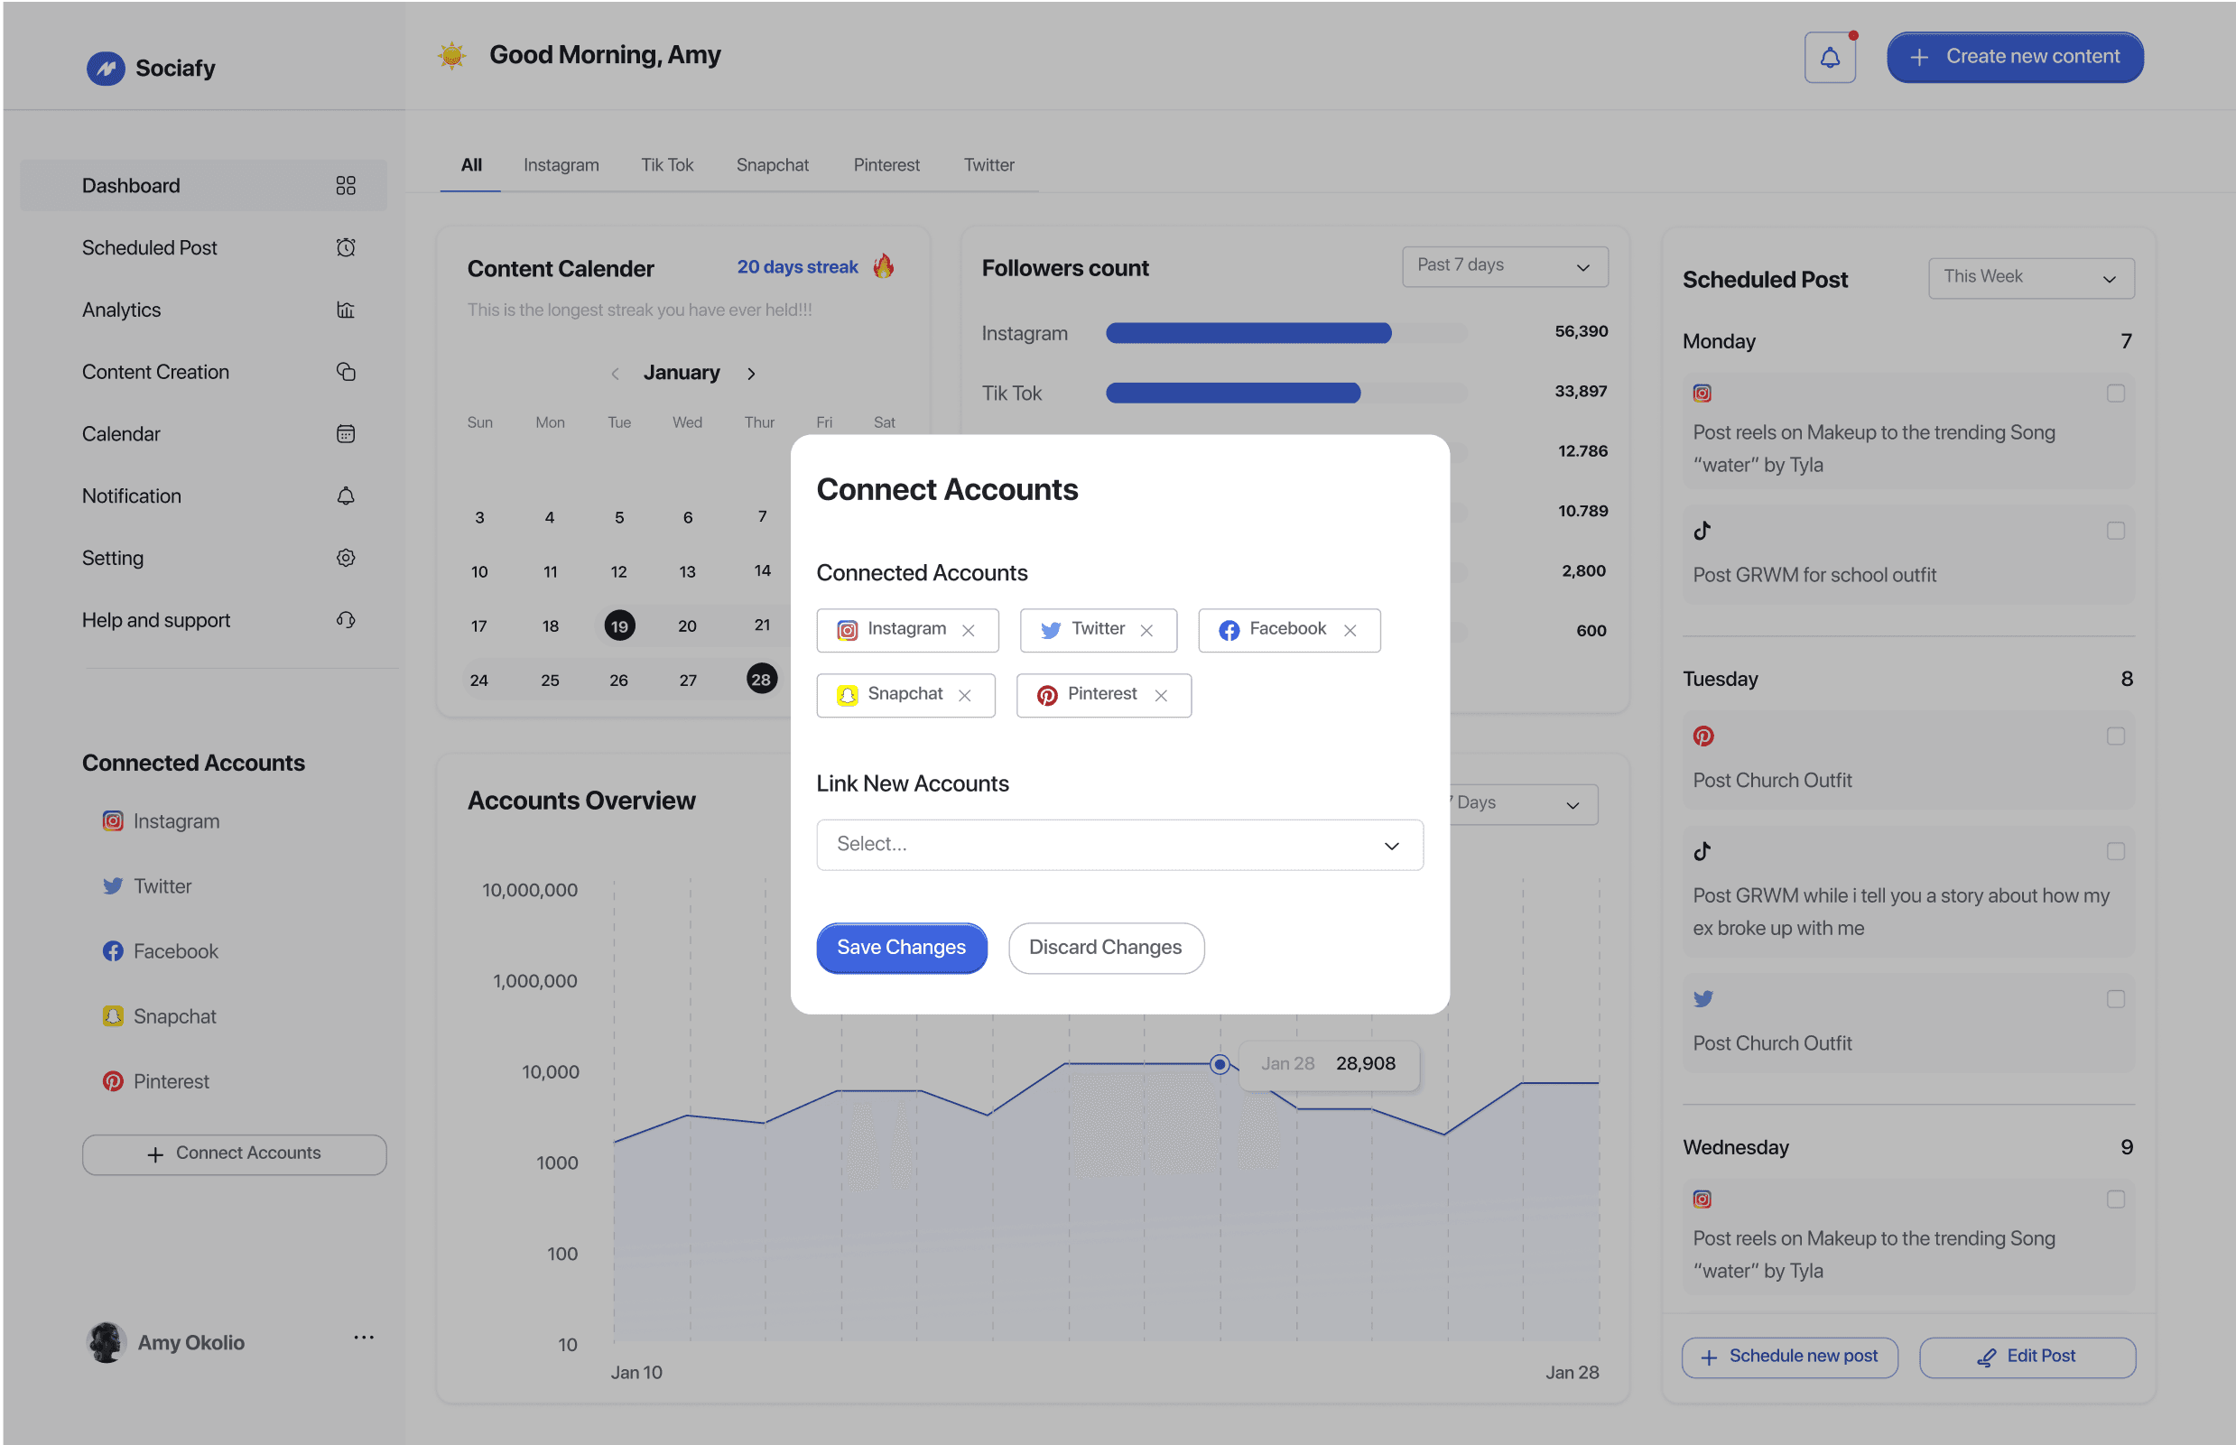Remove the Pinterest chip with its X

tap(1161, 695)
